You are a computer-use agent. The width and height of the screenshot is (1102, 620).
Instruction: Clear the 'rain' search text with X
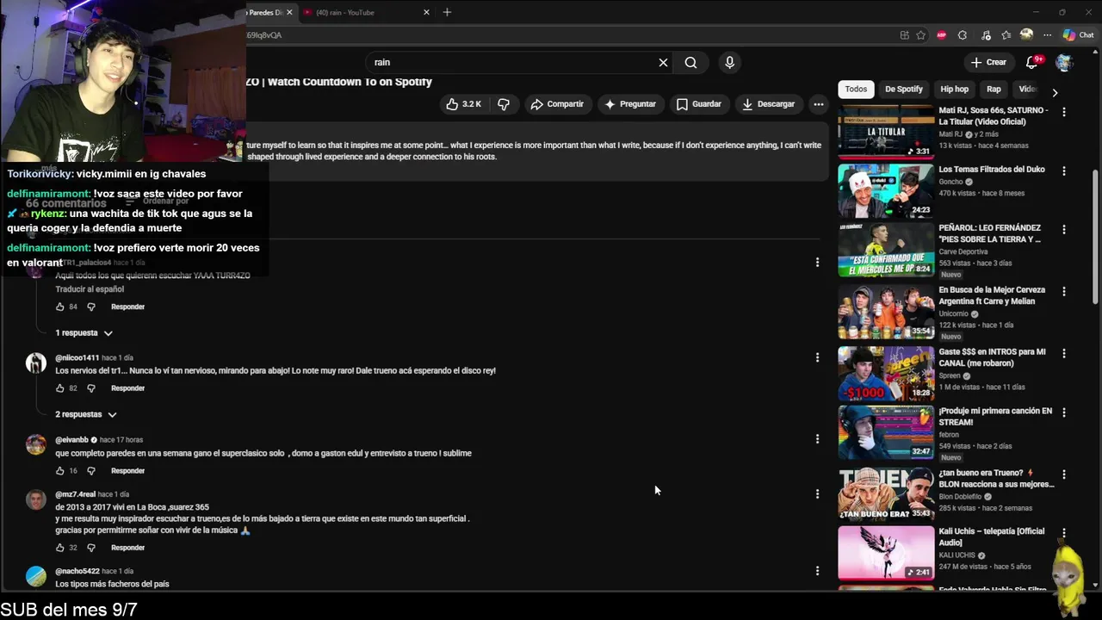[x=663, y=62]
